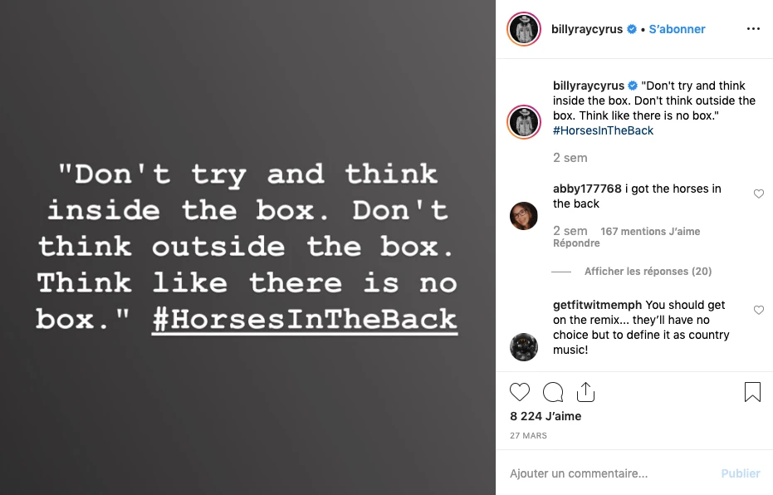Image resolution: width=773 pixels, height=495 pixels.
Task: Click the #HorsesInTheBack hashtag in caption
Action: click(603, 130)
